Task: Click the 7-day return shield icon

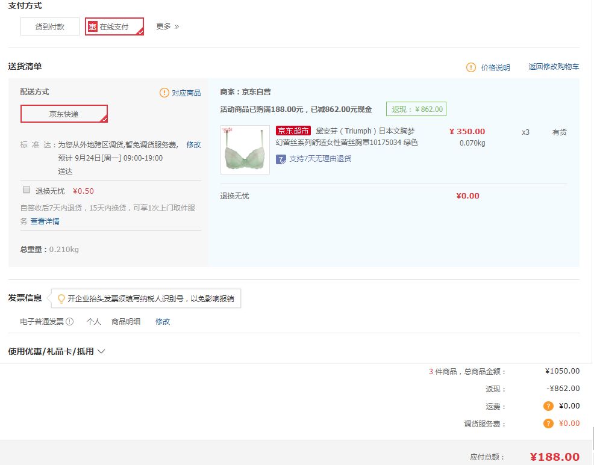Action: click(x=281, y=159)
